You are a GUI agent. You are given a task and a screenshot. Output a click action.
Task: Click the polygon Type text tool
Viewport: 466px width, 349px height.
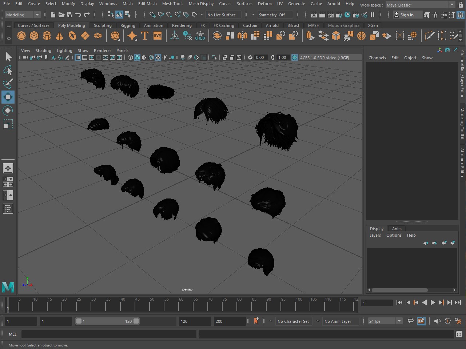click(145, 36)
